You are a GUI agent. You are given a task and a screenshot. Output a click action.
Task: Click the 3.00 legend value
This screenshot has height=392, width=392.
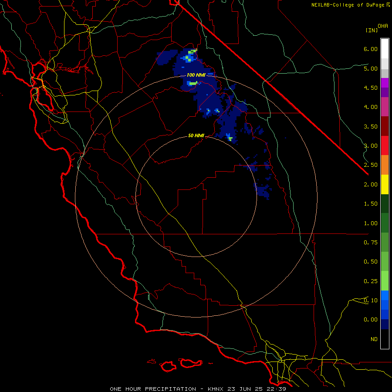pyautogui.click(x=371, y=146)
